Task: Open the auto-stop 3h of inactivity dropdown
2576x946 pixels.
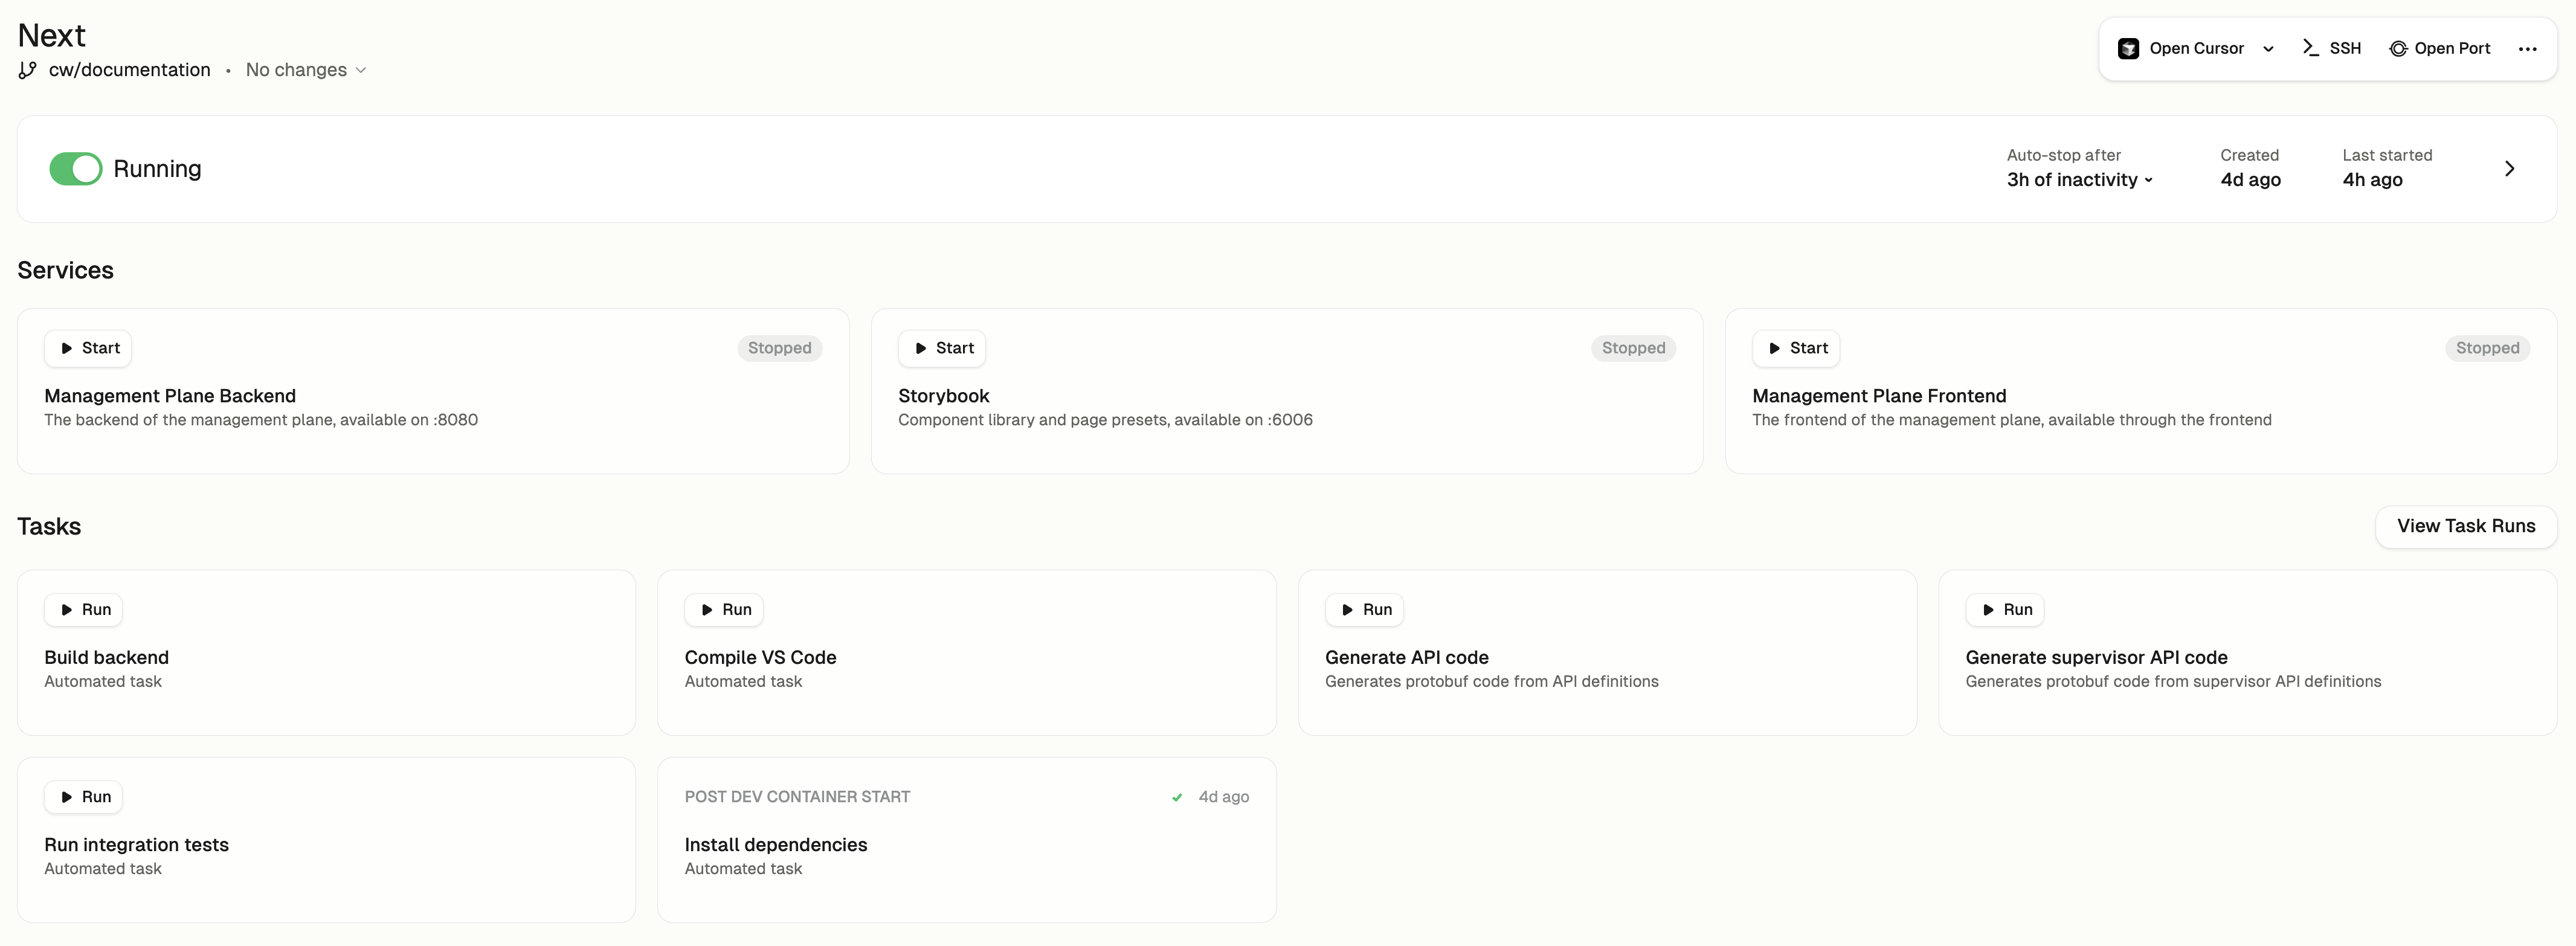Action: tap(2079, 180)
